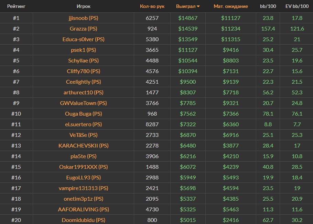The width and height of the screenshot is (313, 224).
Task: Open Educa-s0lver (PS) player link
Action: 84,39
